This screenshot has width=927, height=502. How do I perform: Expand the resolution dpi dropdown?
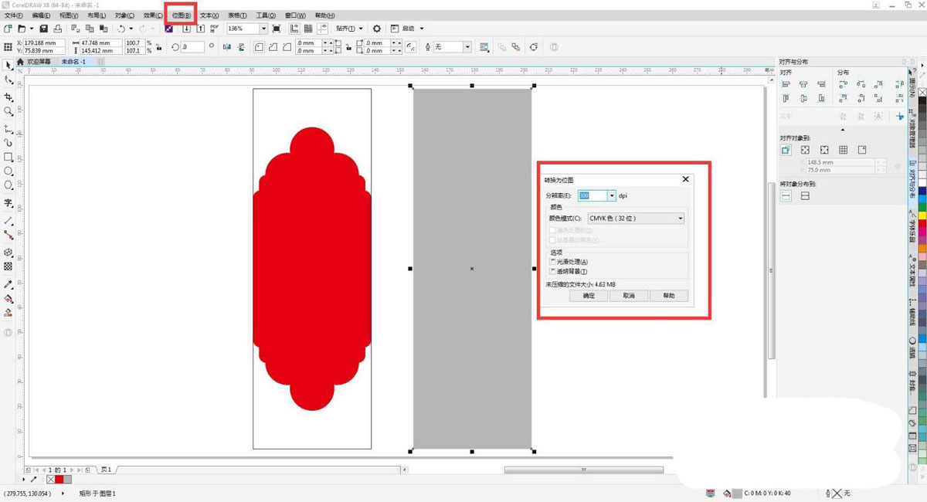click(x=611, y=196)
